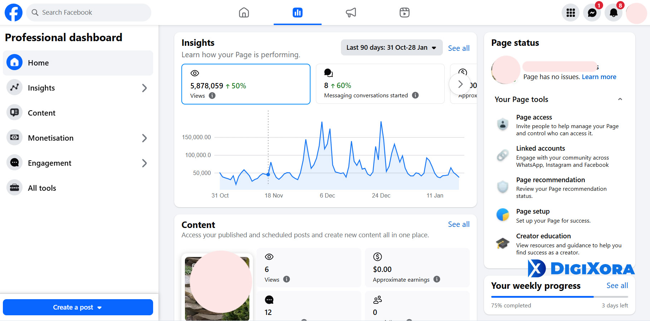Select All tools in the left sidebar
The image size is (650, 321).
coord(42,188)
